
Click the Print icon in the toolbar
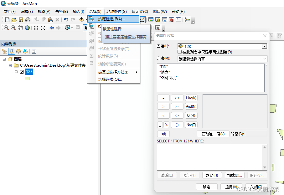pos(28,19)
